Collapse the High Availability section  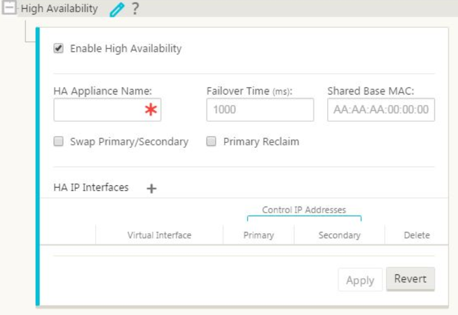pos(9,7)
